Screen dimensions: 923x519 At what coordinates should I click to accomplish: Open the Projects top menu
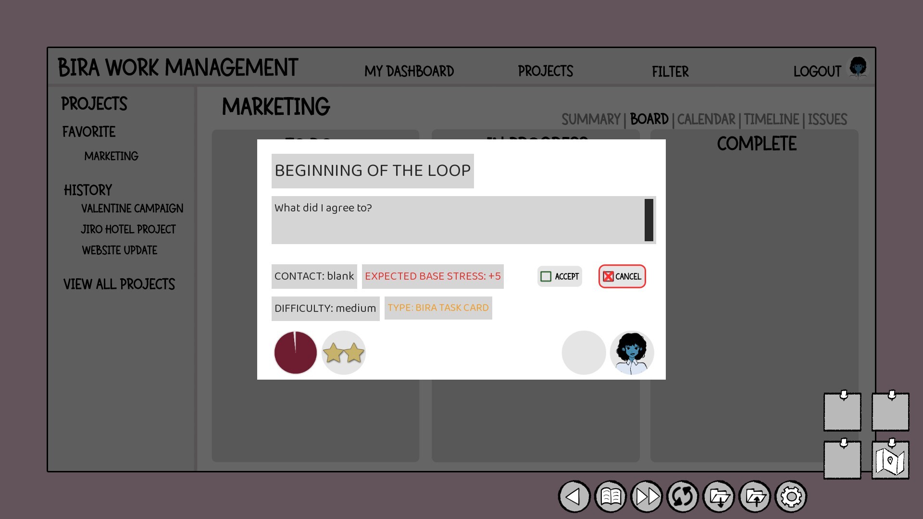[546, 71]
